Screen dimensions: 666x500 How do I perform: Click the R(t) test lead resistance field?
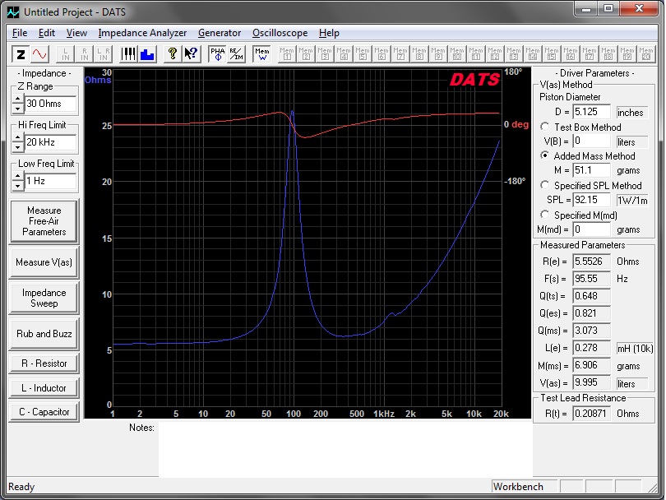coord(591,414)
